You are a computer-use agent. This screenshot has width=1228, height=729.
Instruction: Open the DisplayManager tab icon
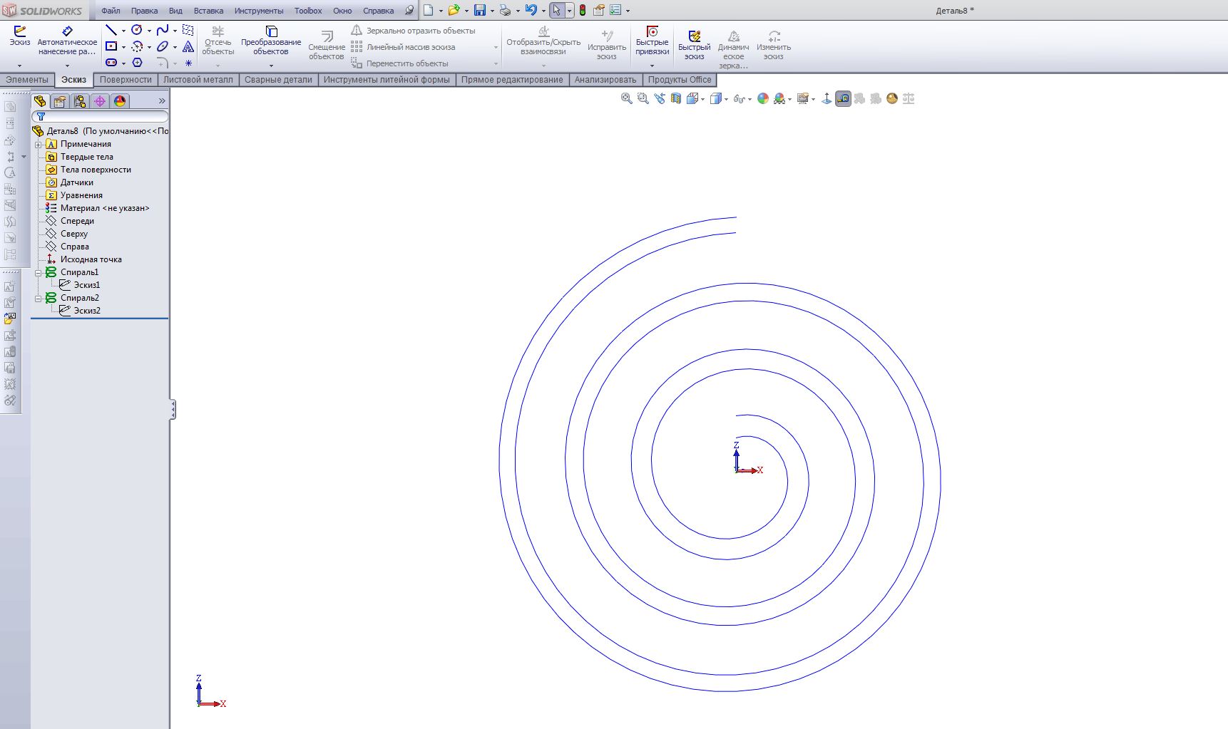click(120, 101)
